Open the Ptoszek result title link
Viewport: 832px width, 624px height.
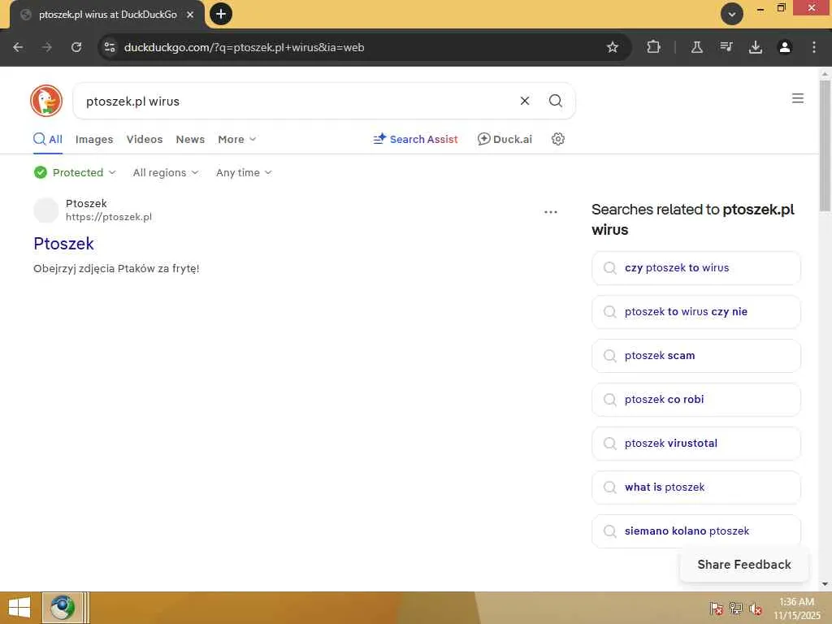pos(63,243)
